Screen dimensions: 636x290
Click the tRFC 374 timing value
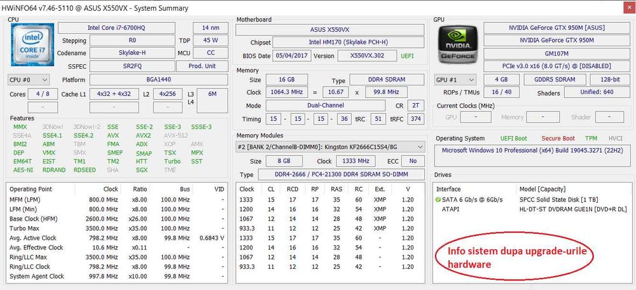415,119
